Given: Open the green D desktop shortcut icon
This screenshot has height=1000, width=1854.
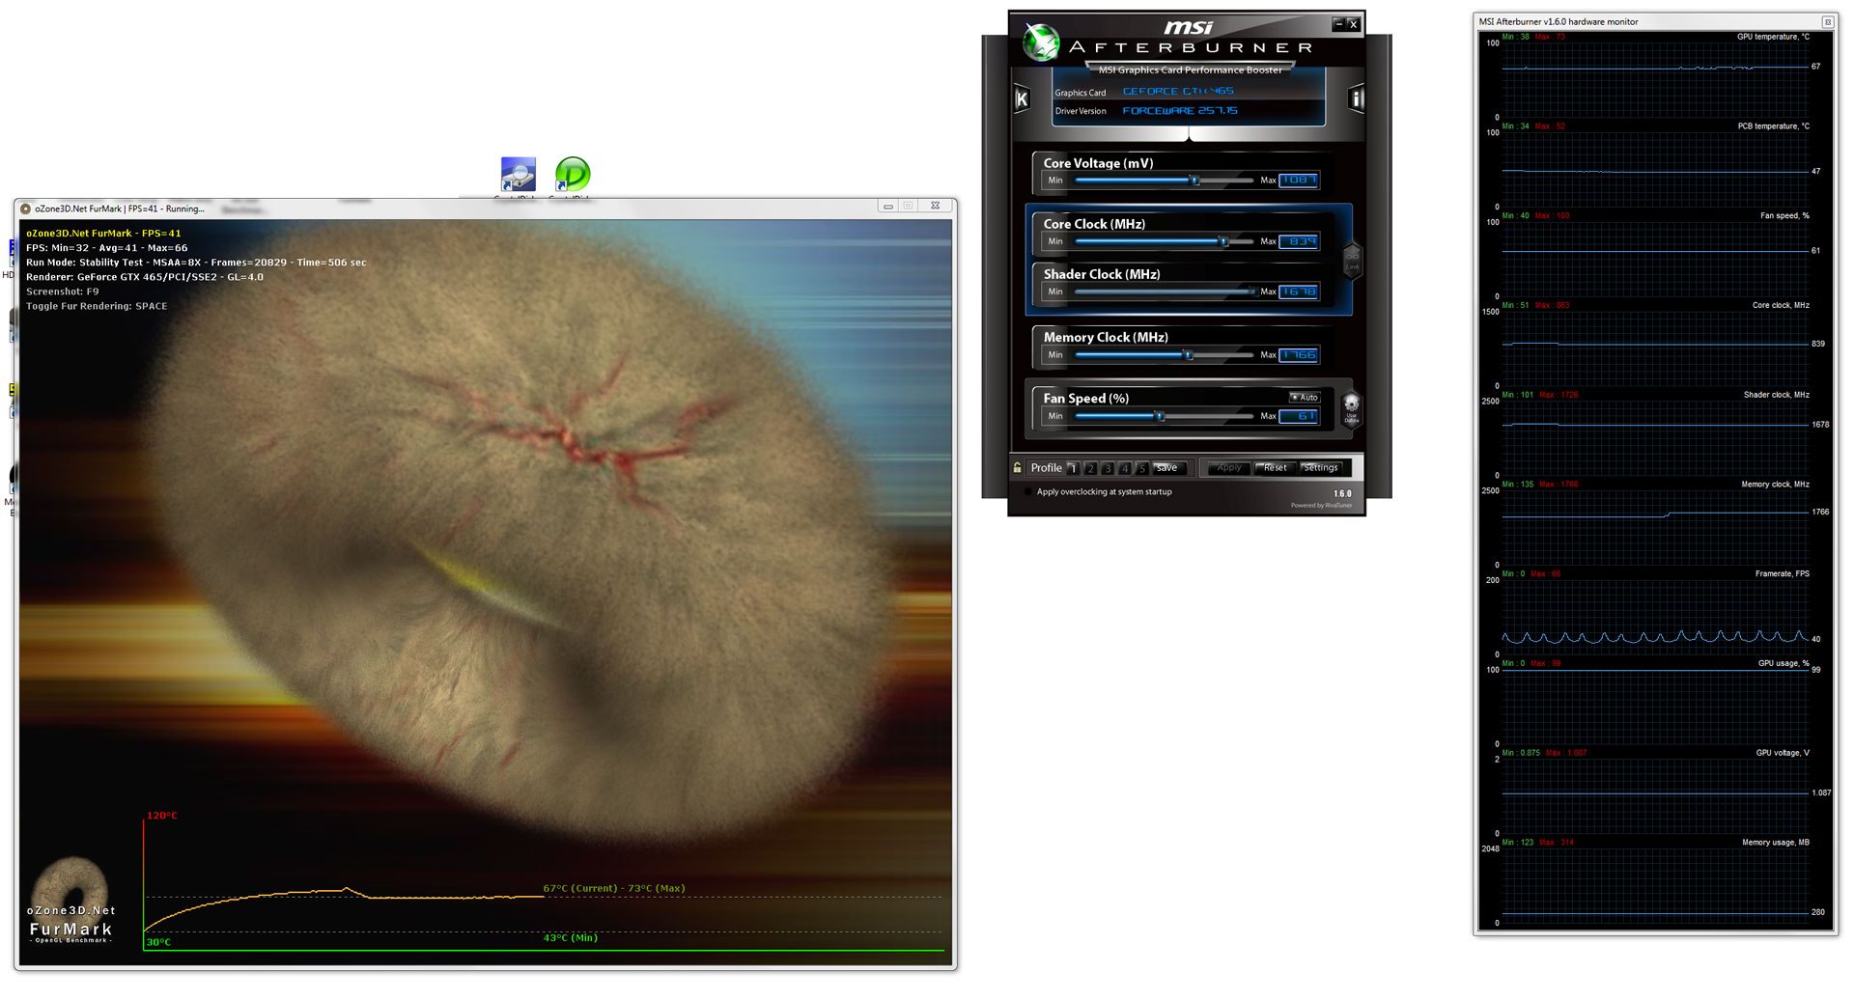Looking at the screenshot, I should coord(573,176).
